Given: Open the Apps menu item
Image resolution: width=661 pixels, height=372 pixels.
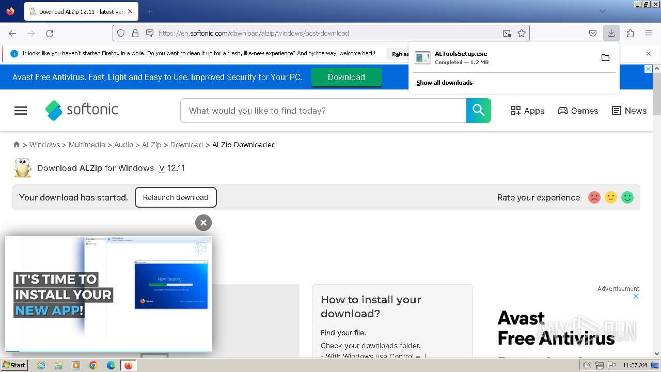Looking at the screenshot, I should coord(527,111).
